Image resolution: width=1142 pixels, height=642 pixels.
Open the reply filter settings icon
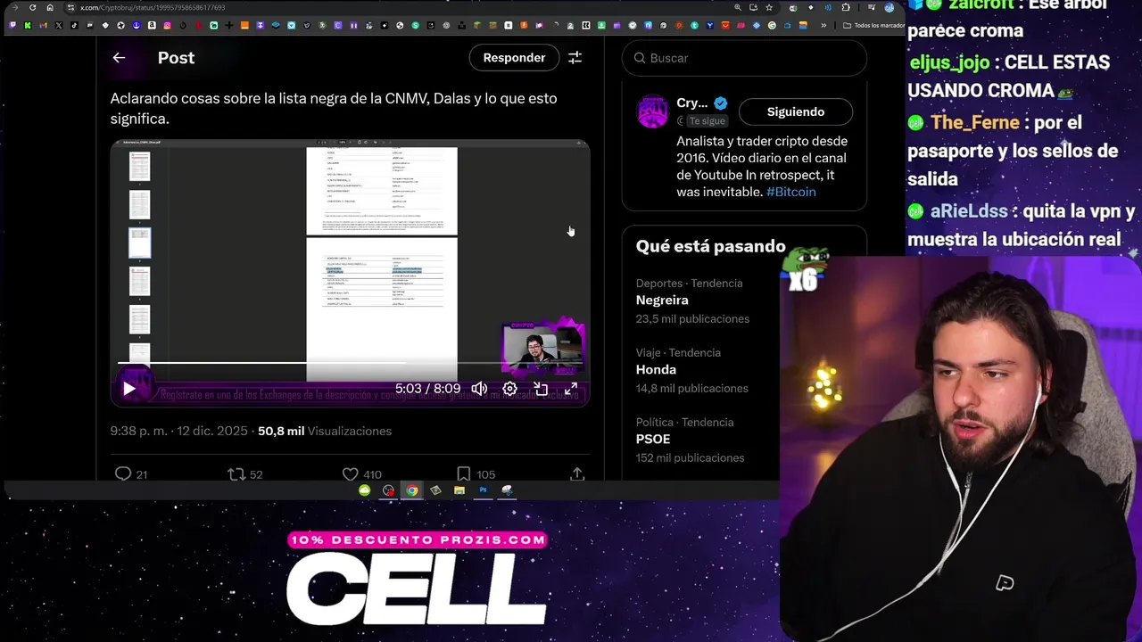pos(575,58)
